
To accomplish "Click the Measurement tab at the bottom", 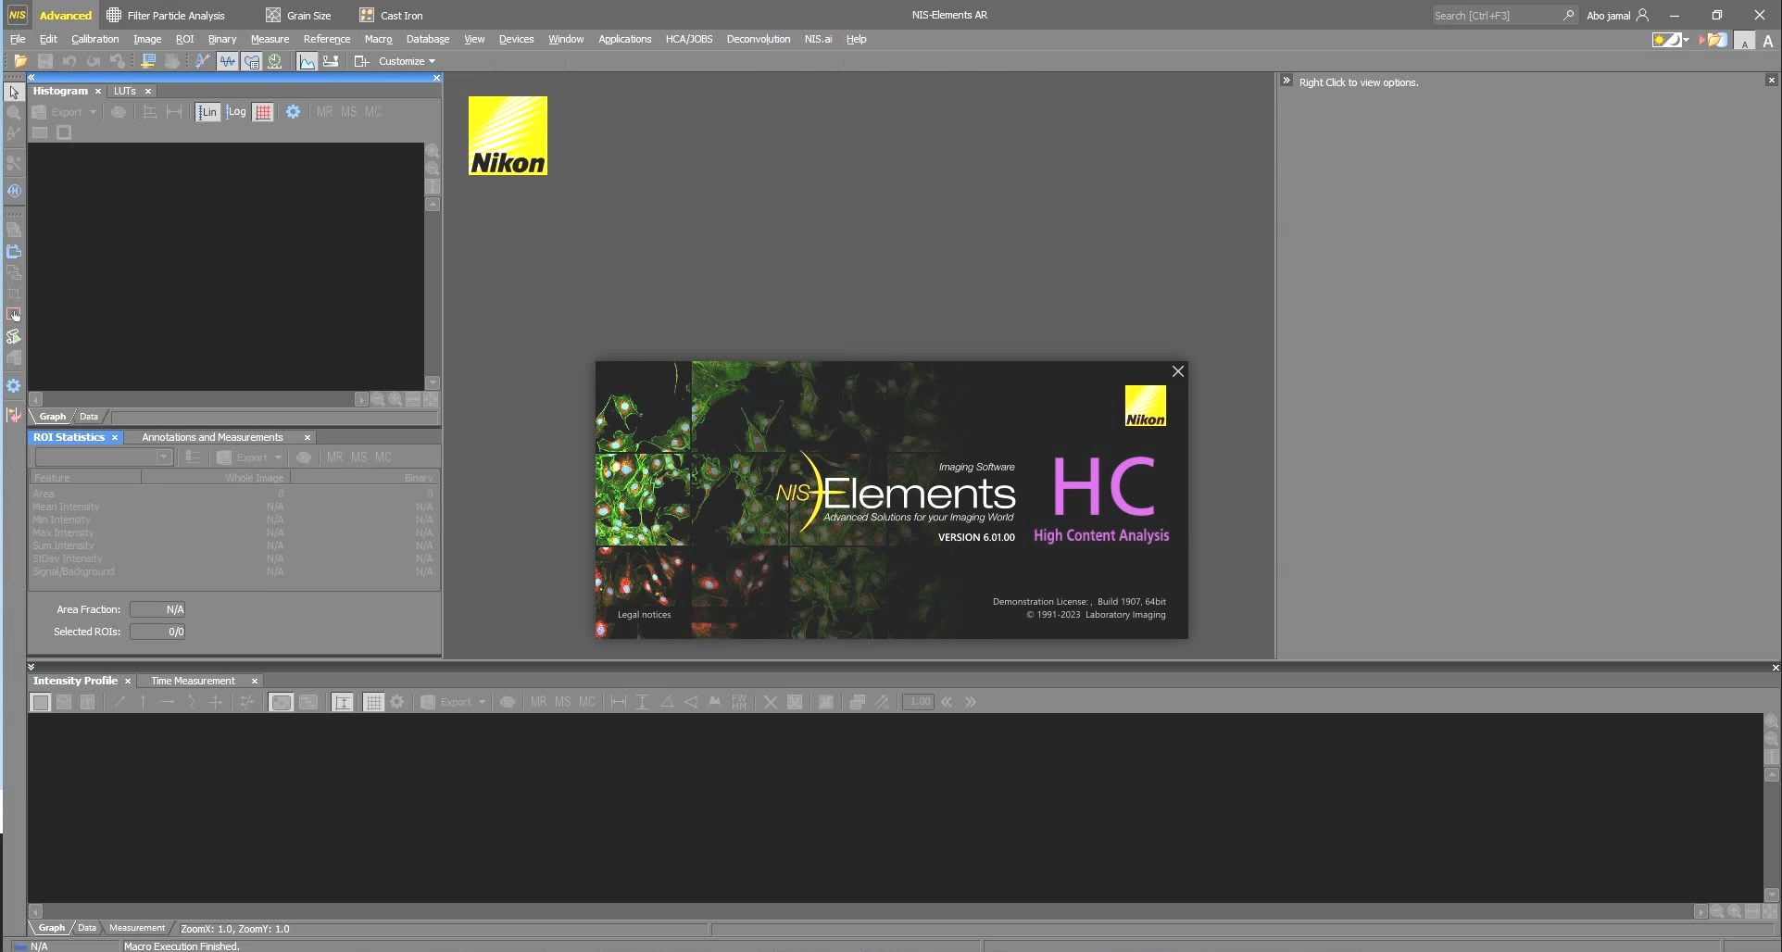I will tap(137, 928).
